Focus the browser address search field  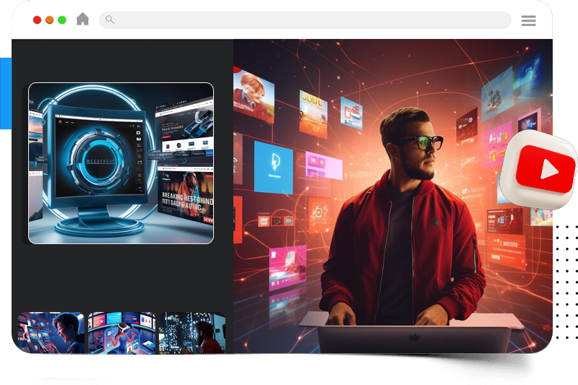[303, 20]
